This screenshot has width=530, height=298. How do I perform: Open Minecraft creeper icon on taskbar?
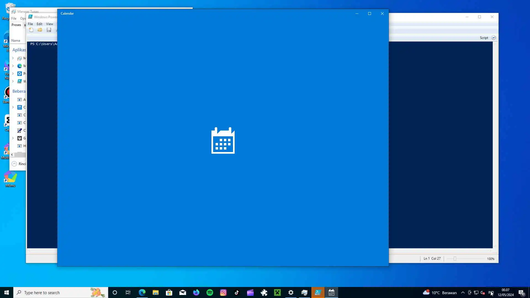pos(277,292)
